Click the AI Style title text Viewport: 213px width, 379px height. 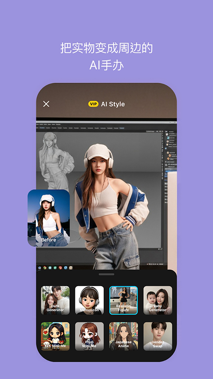tap(113, 104)
